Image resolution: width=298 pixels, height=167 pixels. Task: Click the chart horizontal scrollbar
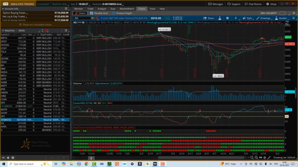tap(201, 158)
